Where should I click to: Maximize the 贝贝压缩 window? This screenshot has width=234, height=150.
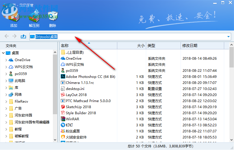pyautogui.click(x=223, y=3)
